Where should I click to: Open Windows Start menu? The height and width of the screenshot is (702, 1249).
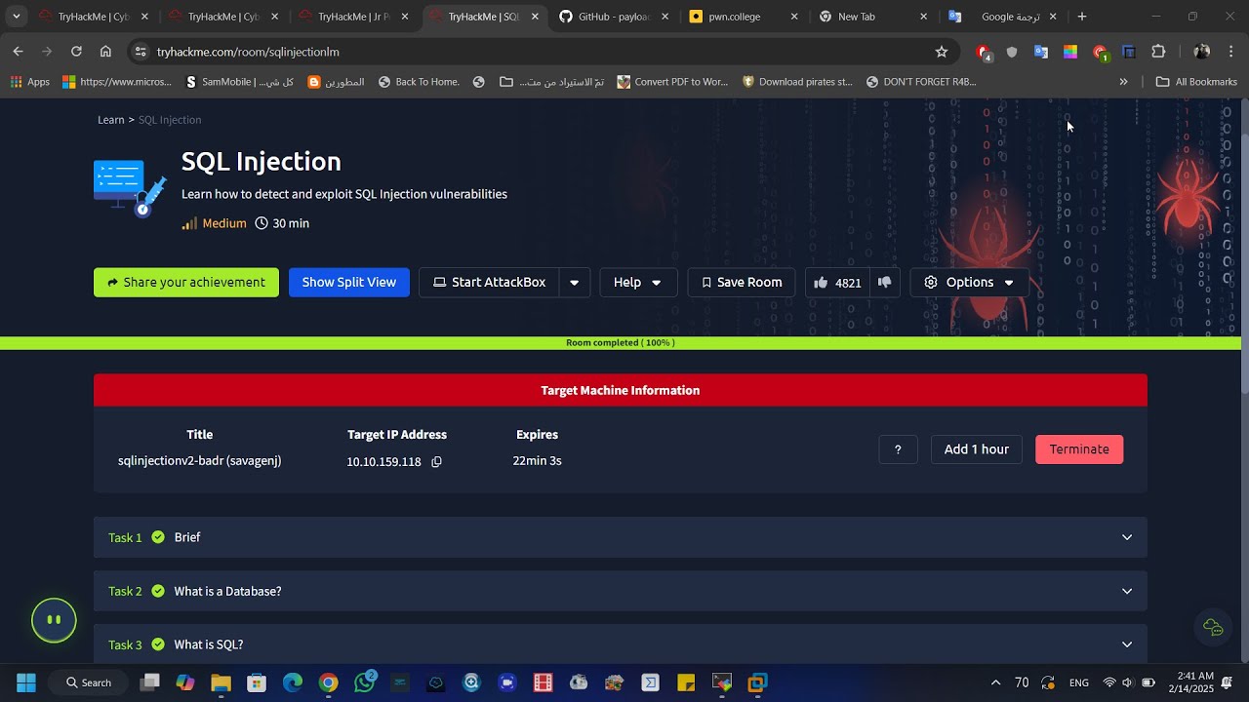click(x=26, y=682)
